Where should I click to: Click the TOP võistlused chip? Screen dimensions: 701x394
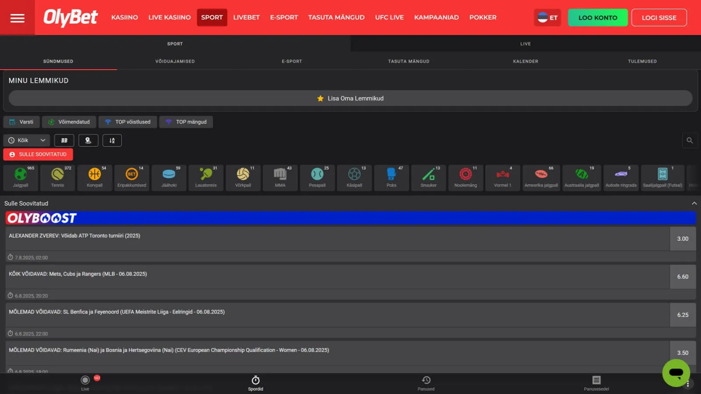[x=127, y=122]
